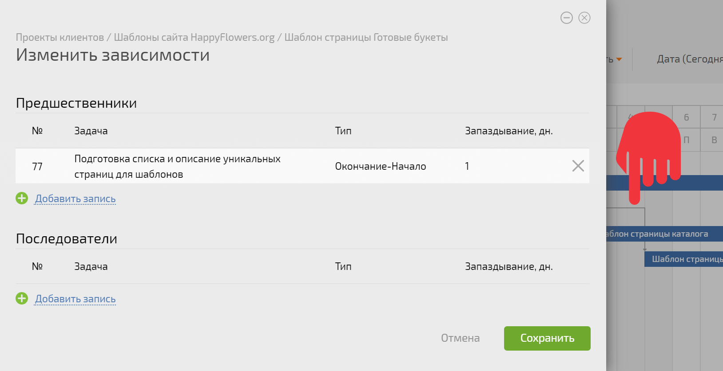The image size is (723, 371).
Task: Remove predecessor task 77 entry
Action: pos(578,166)
